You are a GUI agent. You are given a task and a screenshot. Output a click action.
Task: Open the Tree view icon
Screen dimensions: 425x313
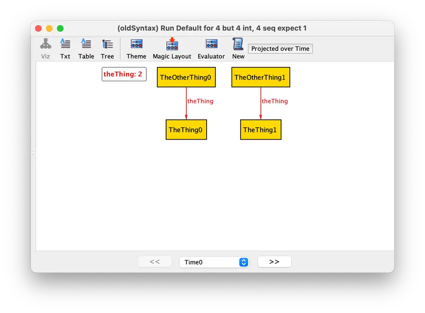107,48
